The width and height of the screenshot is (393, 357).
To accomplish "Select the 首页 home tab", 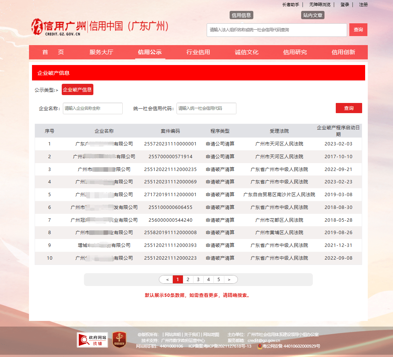I will 52,52.
